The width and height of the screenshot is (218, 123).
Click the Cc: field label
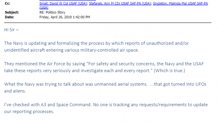coord(7,3)
